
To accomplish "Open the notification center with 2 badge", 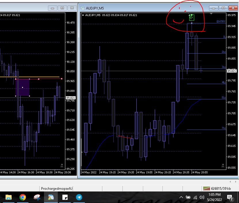I will pos(230,198).
